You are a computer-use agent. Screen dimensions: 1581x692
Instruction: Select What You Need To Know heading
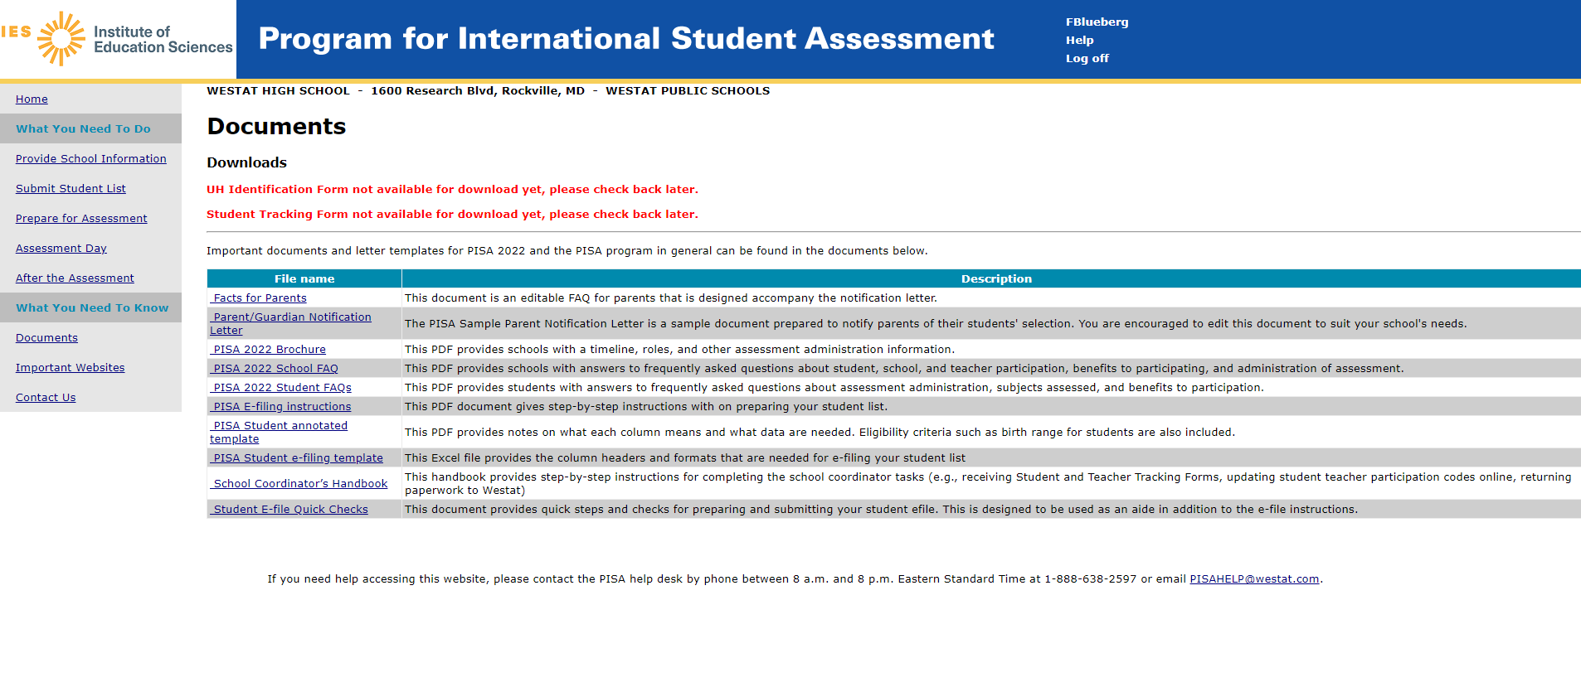(92, 307)
